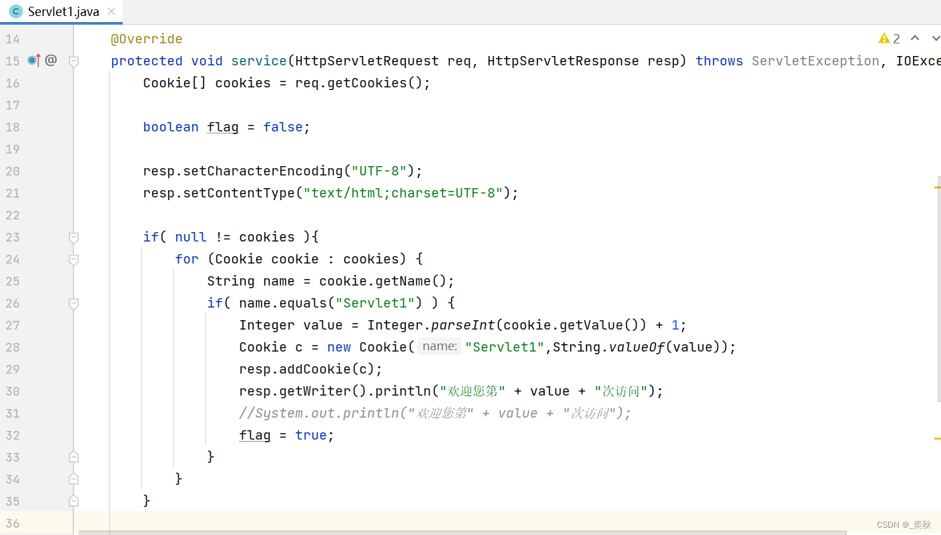Click the horizontal scrollbar below the editor
941x535 pixels.
tap(462, 532)
